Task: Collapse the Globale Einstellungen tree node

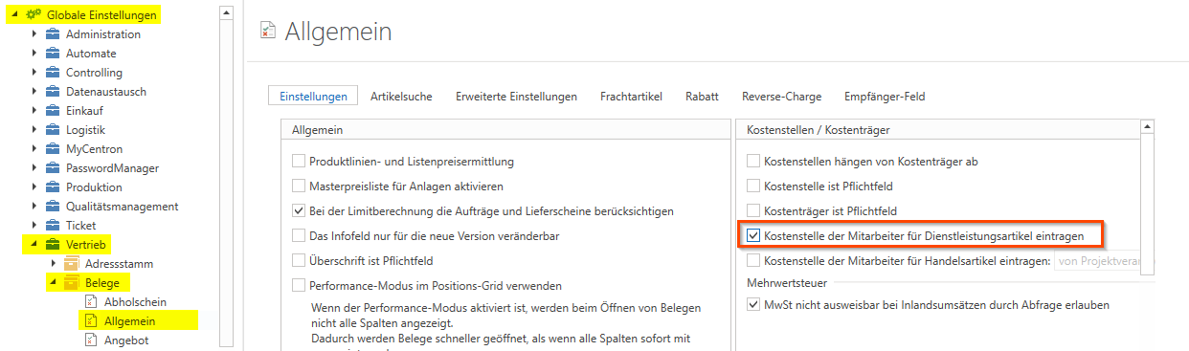Action: click(x=15, y=15)
